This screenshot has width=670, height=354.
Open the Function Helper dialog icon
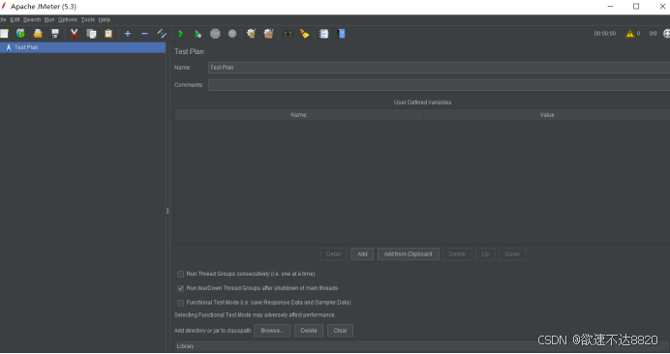[x=324, y=33]
